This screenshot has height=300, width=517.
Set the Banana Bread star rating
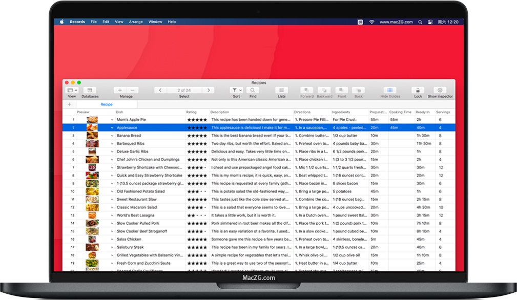197,136
